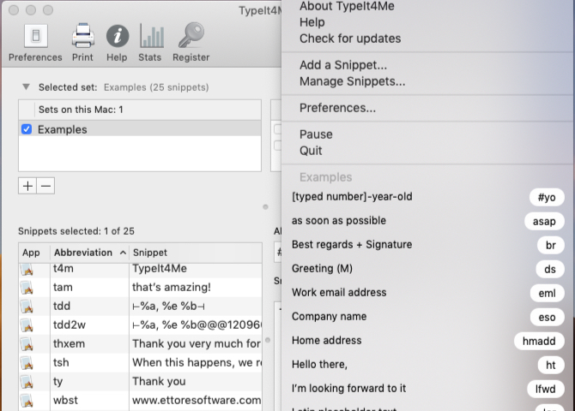Image resolution: width=575 pixels, height=411 pixels.
Task: Pick the Work email address snippet
Action: (427, 293)
